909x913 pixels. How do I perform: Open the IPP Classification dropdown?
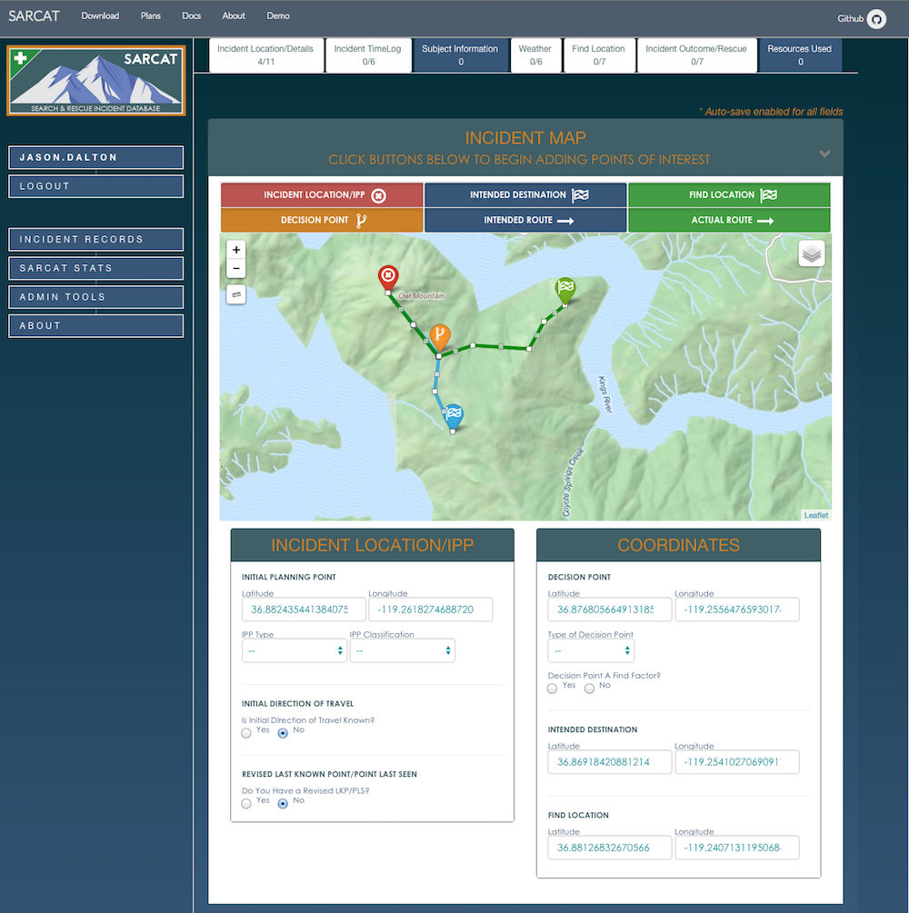[402, 650]
